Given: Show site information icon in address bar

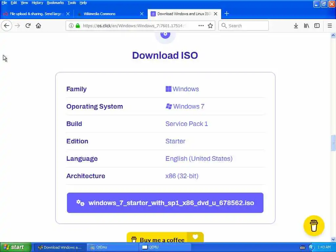Looking at the screenshot, I should [71, 26].
